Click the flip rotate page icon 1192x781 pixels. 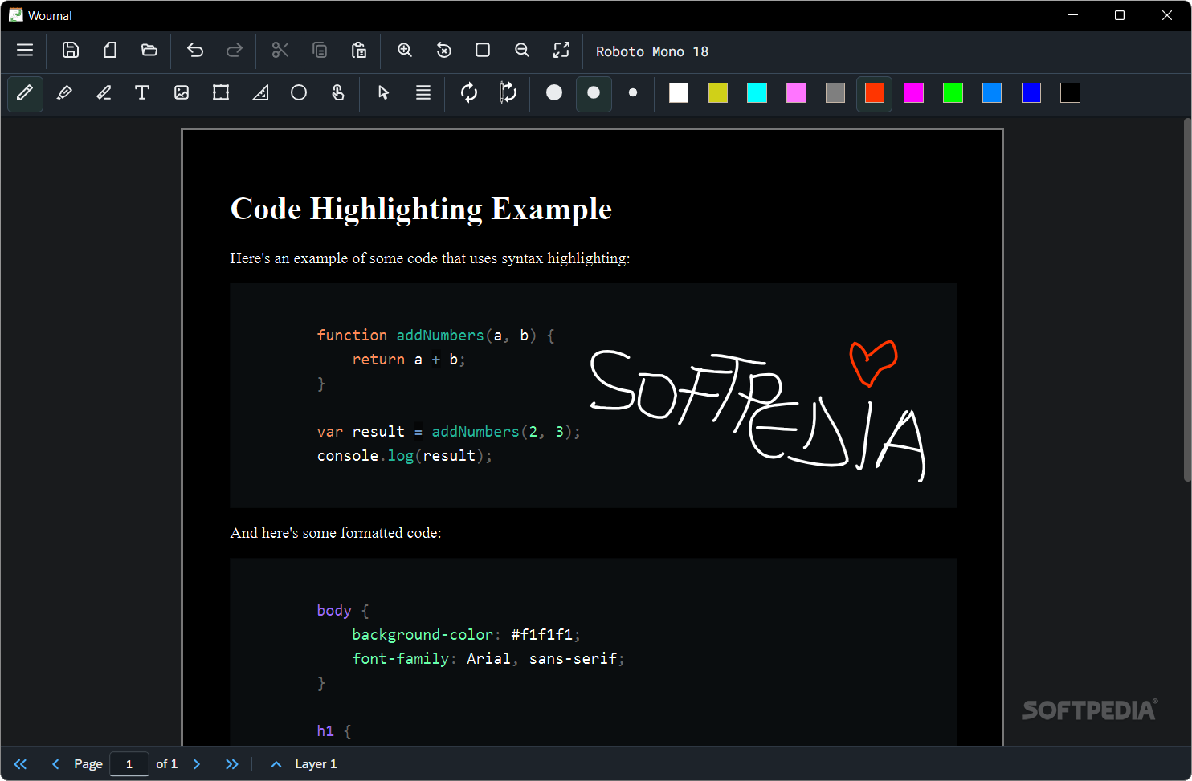point(508,93)
